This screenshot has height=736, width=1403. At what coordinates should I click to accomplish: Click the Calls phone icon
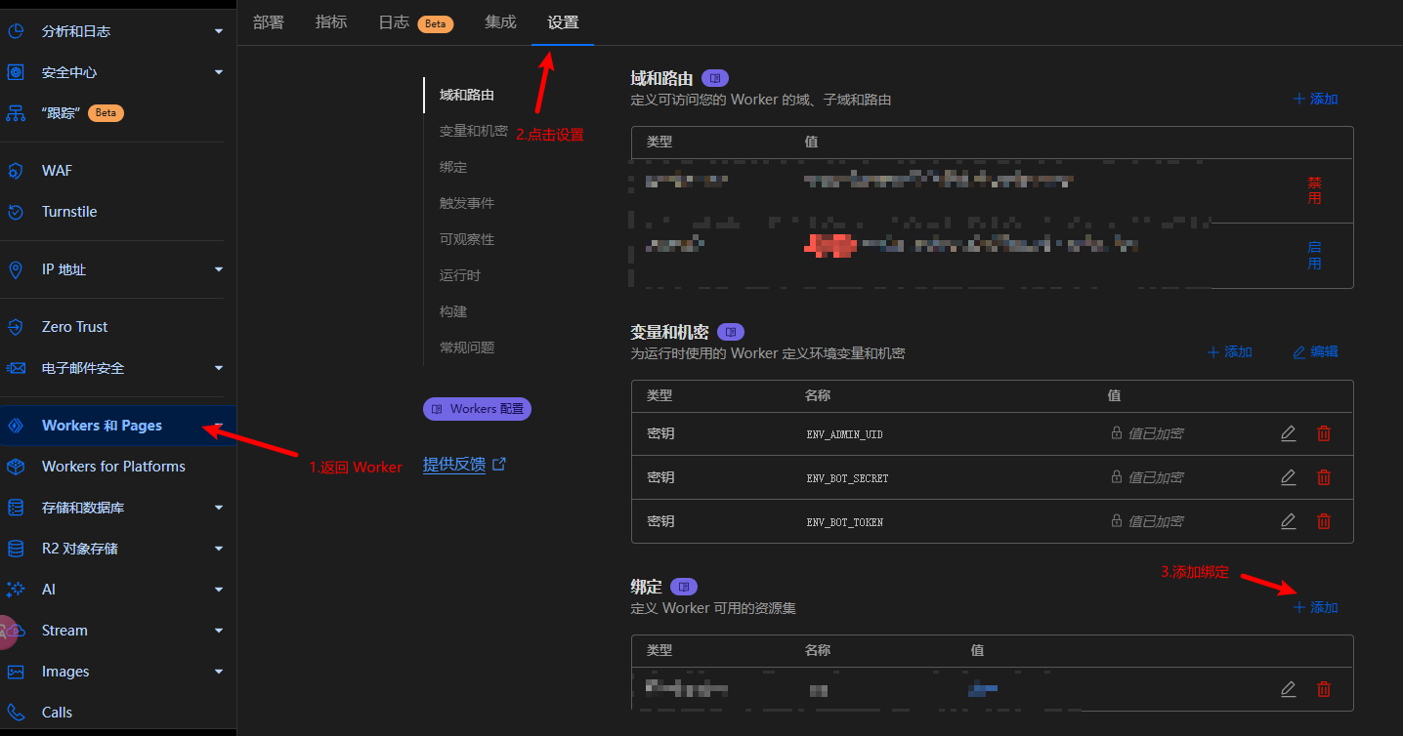pos(16,713)
